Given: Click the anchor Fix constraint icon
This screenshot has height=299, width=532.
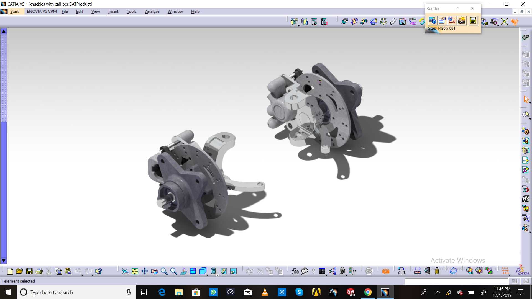Looking at the screenshot, I should click(x=383, y=21).
